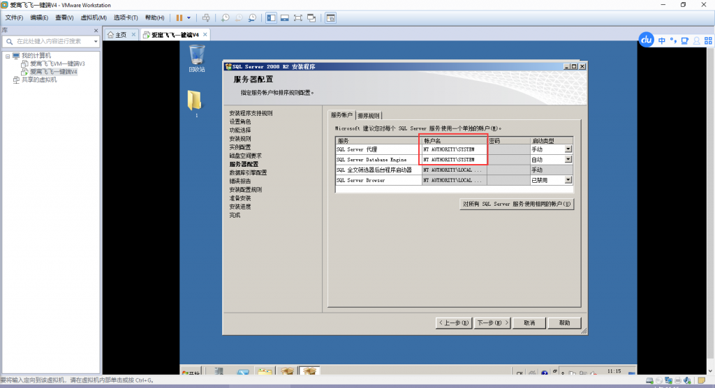Viewport: 715px width, 388px height.
Task: Collapse the 我的计算机 tree node
Action: click(x=8, y=56)
